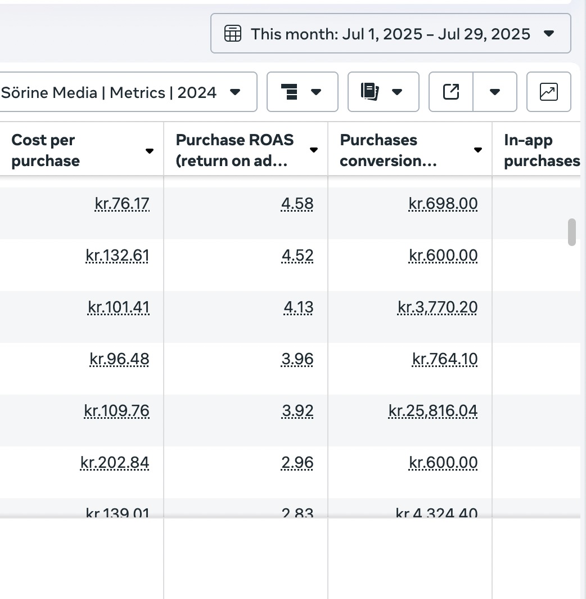Open the date range picker calendar icon
This screenshot has height=599, width=586.
tap(232, 34)
